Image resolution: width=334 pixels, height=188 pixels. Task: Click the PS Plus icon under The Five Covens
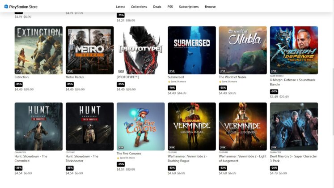point(118,158)
